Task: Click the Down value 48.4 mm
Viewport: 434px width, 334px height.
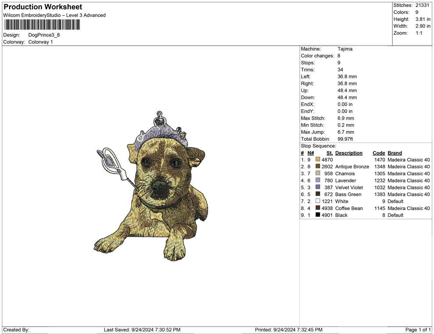Action: click(347, 97)
